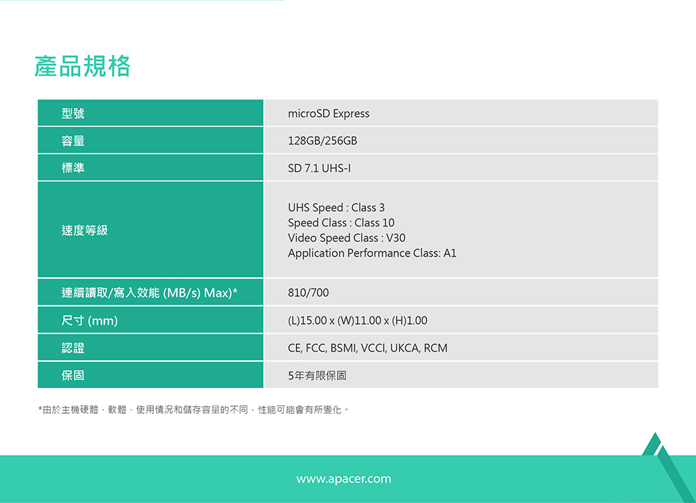
Task: Select the SD 7.1 UHS-I value
Action: 319,169
